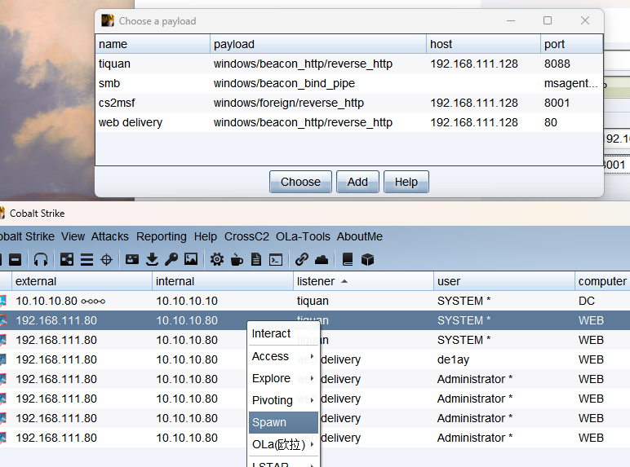Open the Attacks menu
The width and height of the screenshot is (630, 467).
pos(110,236)
